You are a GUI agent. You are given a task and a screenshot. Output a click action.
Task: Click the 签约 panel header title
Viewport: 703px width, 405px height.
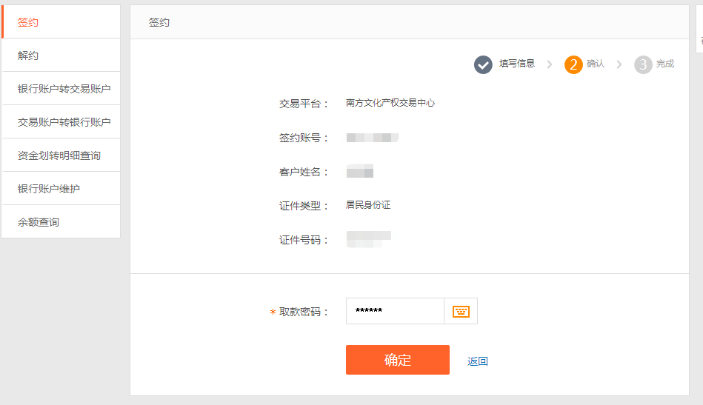(x=159, y=22)
